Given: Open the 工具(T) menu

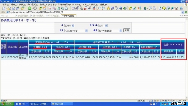Looking at the screenshot, I should pos(86,4).
